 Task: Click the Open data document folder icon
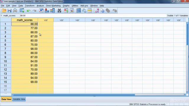coord(4,11)
